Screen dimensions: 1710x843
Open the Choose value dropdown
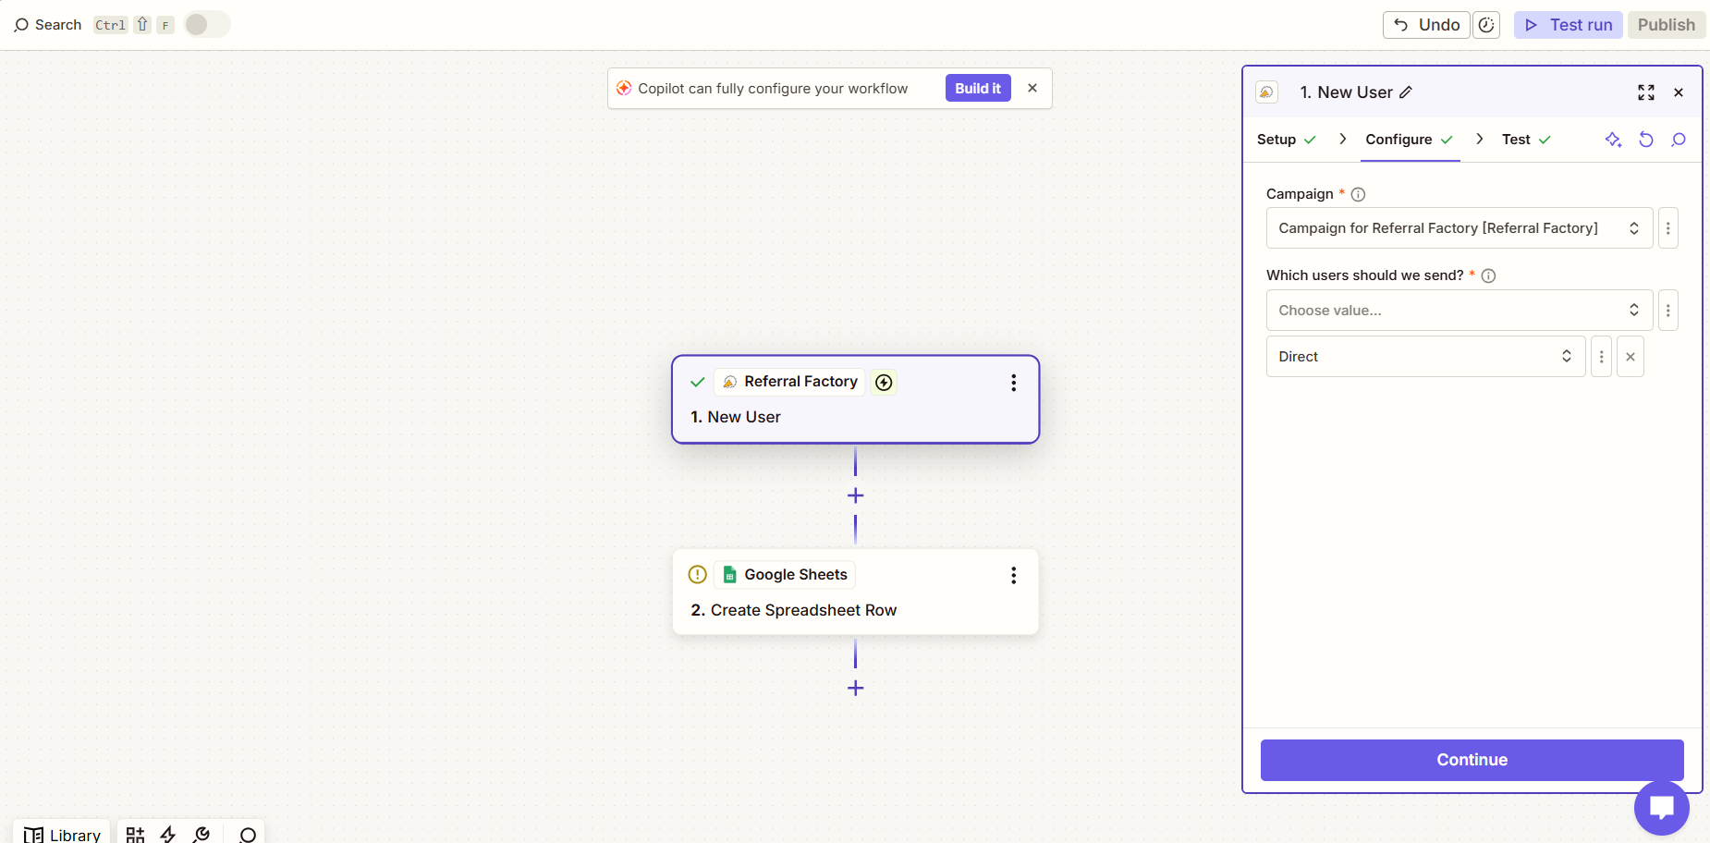click(x=1460, y=311)
